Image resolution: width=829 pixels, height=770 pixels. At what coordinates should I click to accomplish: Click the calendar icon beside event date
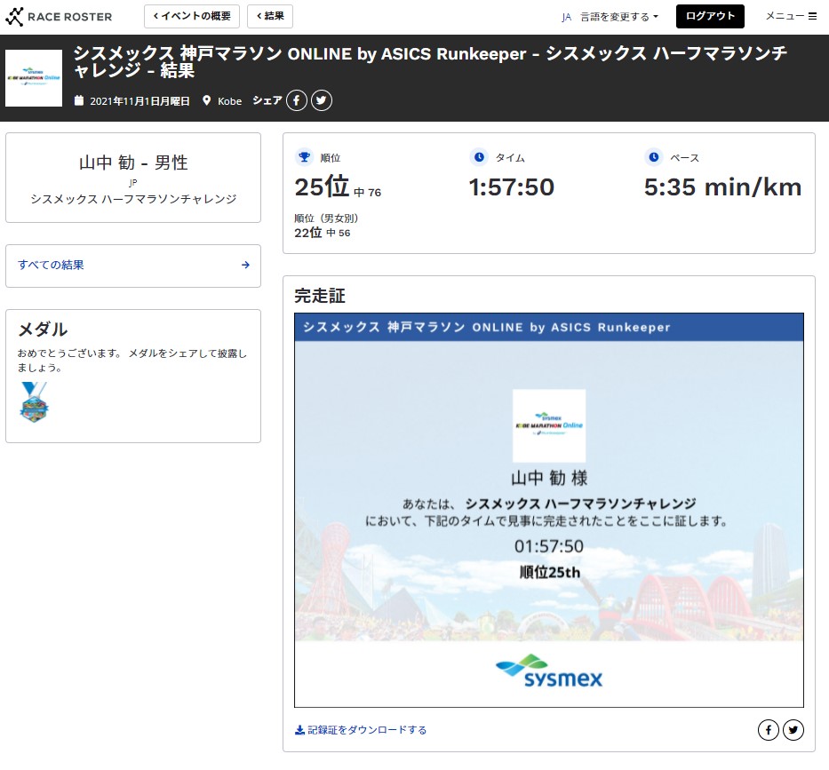[x=79, y=100]
